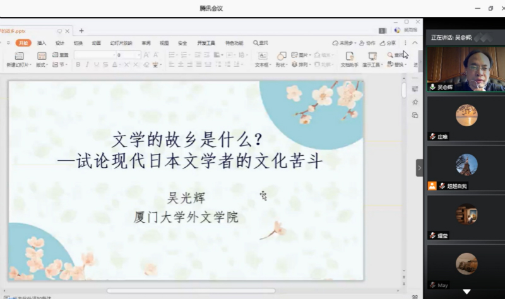Click 重置 (Reset) slide icon

[61, 55]
